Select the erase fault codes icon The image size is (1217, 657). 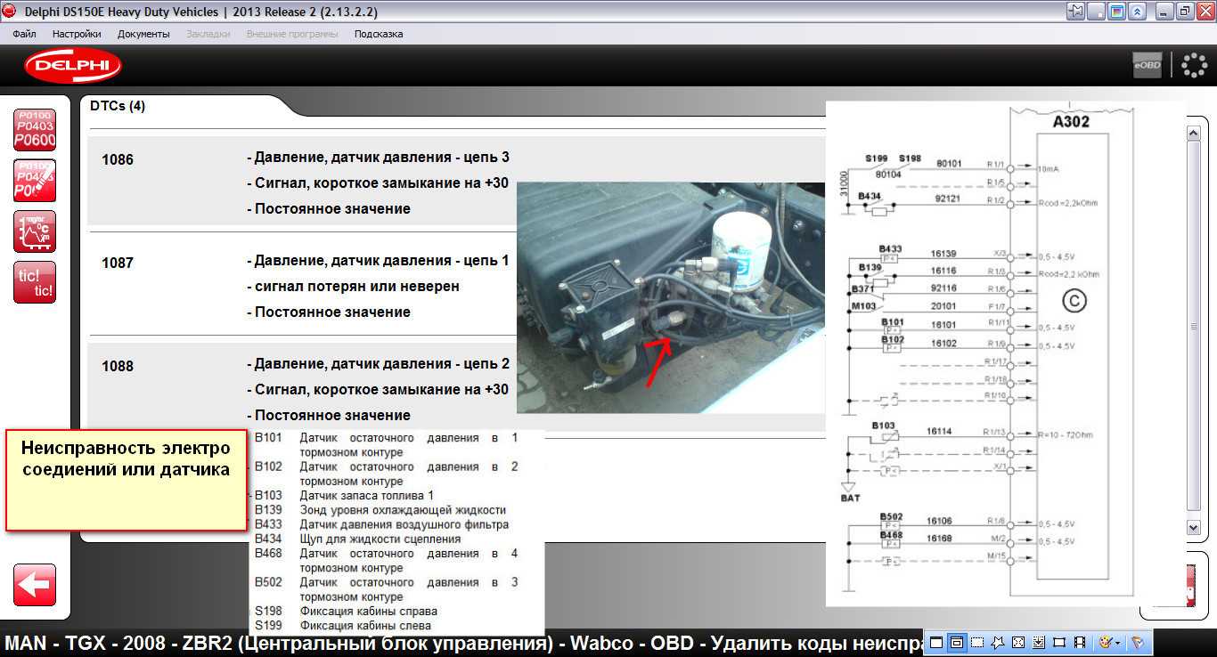(35, 181)
